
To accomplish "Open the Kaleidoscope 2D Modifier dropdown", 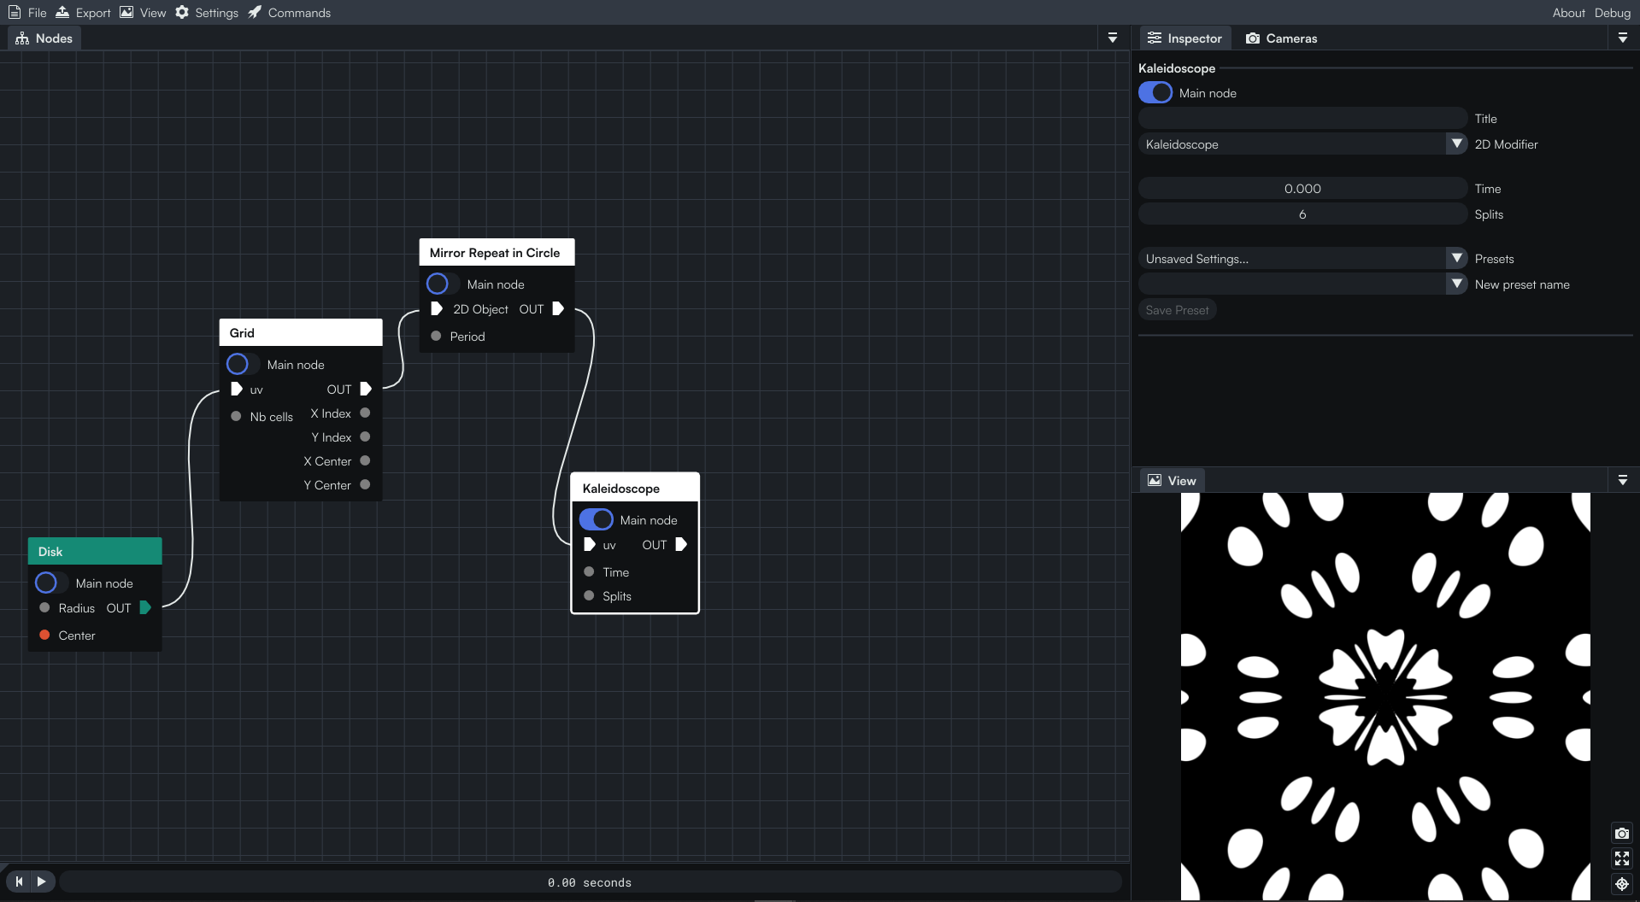I will tap(1456, 144).
